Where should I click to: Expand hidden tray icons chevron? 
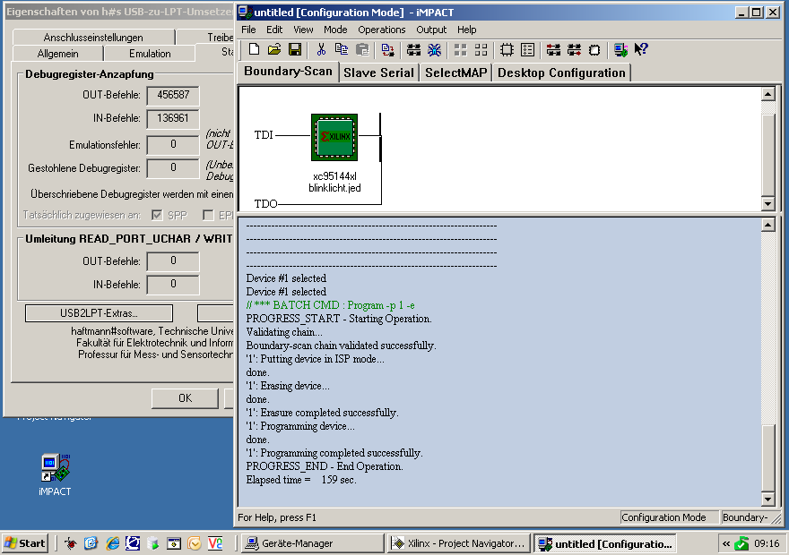click(x=726, y=543)
